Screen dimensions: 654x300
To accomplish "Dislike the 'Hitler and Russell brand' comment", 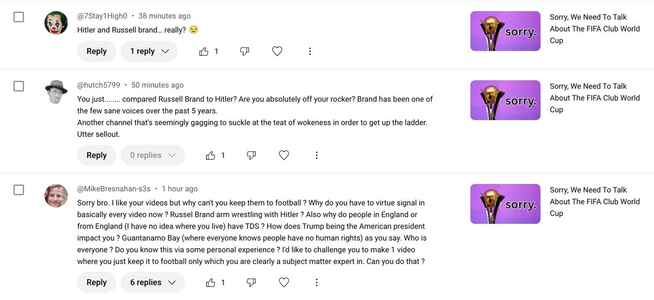I will [245, 51].
